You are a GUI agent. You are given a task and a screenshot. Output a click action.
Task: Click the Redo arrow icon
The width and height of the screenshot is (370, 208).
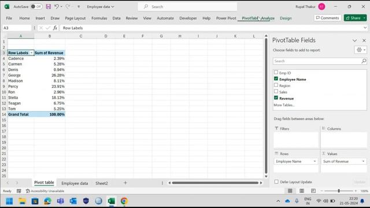pos(68,6)
